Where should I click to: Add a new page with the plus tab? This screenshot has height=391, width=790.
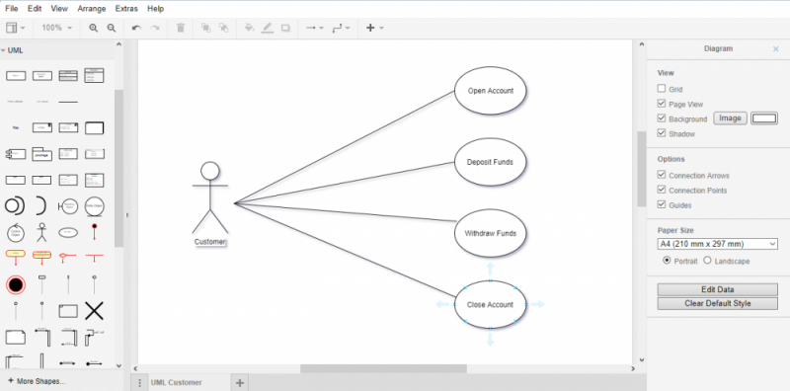coord(240,383)
